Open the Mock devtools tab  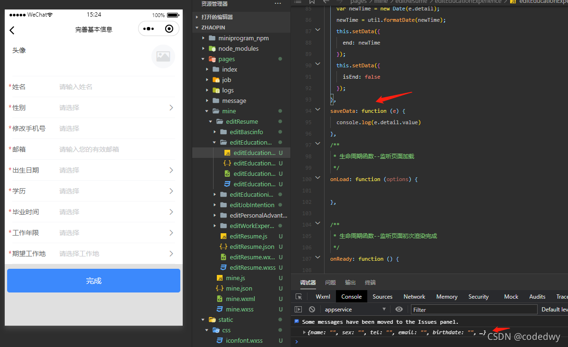[x=511, y=297]
